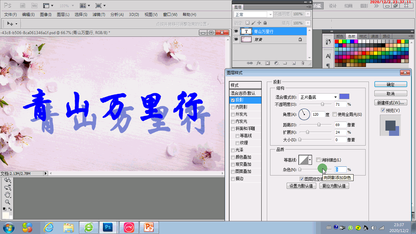
Task: Click the 设置为默认值 button
Action: pos(301,186)
